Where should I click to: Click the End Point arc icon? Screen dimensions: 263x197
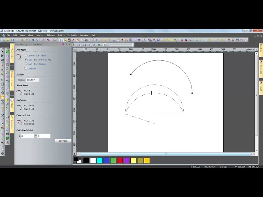pyautogui.click(x=19, y=107)
